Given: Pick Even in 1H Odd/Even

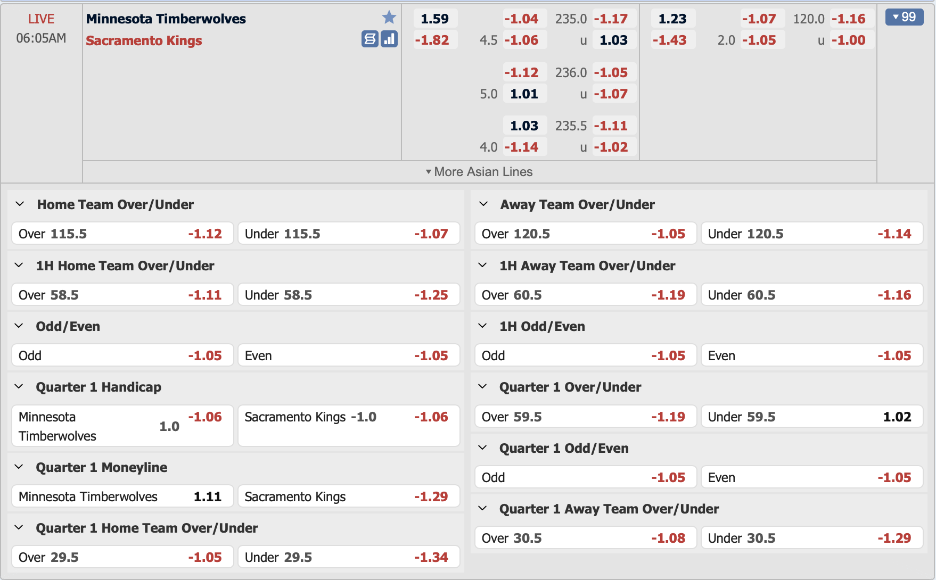Looking at the screenshot, I should [x=812, y=355].
